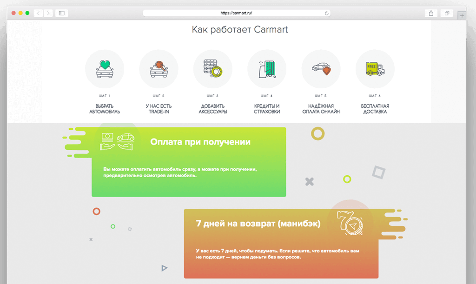Click the Safari back arrow button
Viewport: 476px width, 284px height.
coord(38,13)
